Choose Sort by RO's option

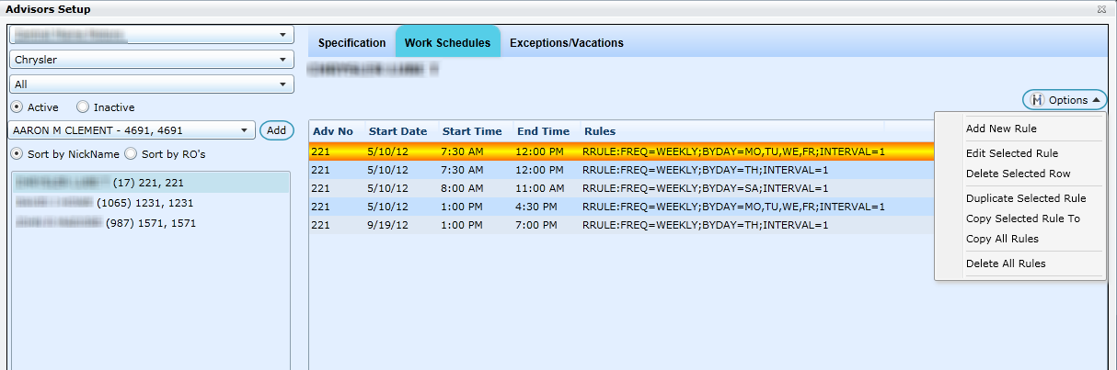coord(131,154)
